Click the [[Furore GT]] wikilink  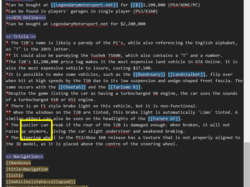coord(164,119)
